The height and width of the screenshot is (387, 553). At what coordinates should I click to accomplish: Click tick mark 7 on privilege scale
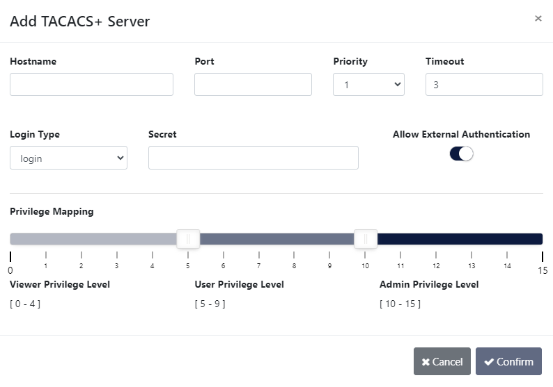258,256
